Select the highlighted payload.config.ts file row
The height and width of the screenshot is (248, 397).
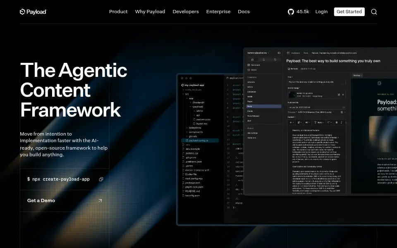200,141
